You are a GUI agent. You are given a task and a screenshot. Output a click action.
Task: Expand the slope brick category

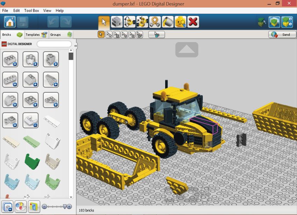30,80
